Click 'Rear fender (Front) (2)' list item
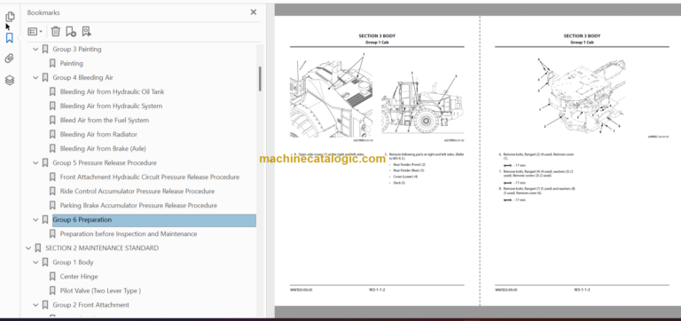681x321 pixels. point(409,165)
